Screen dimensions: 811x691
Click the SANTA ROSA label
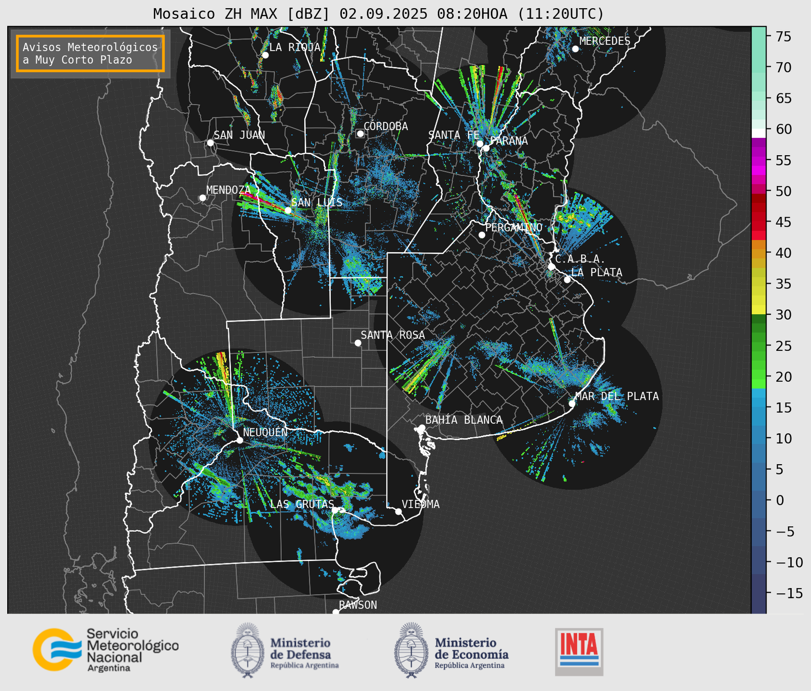coord(393,335)
